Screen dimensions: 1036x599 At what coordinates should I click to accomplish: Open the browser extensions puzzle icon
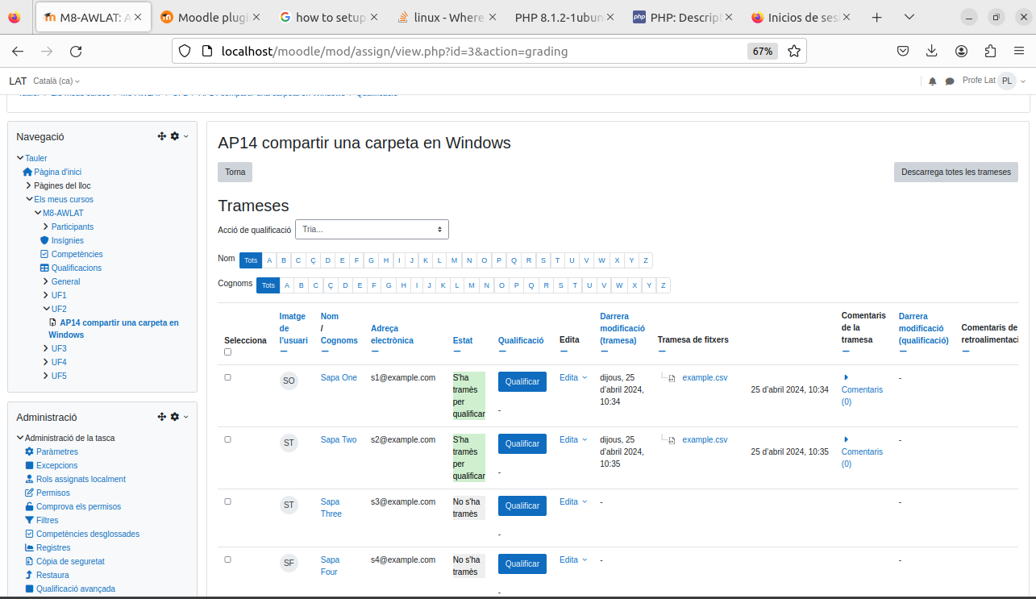click(x=991, y=52)
